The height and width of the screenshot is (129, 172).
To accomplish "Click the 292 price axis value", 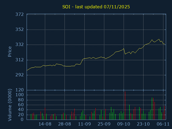I will point(21,75).
